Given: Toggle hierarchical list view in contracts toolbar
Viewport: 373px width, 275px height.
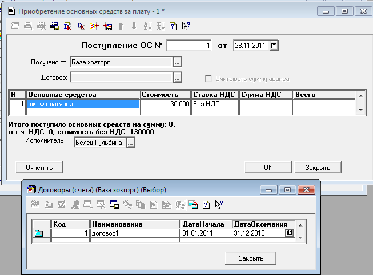Looking at the screenshot, I should coord(180,204).
